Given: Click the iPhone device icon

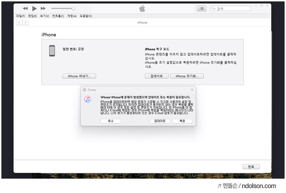Looking at the screenshot, I should (52, 51).
